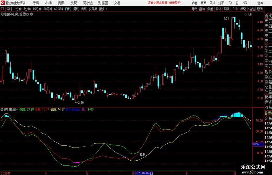The width and height of the screenshot is (272, 175).
Task: Open F10 company info
Action: 235,9
